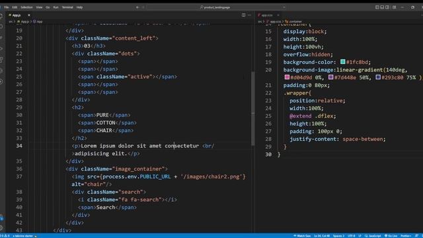Viewport: 423px width, 238px height.
Task: Click space-between value in app.scss
Action: [363, 139]
